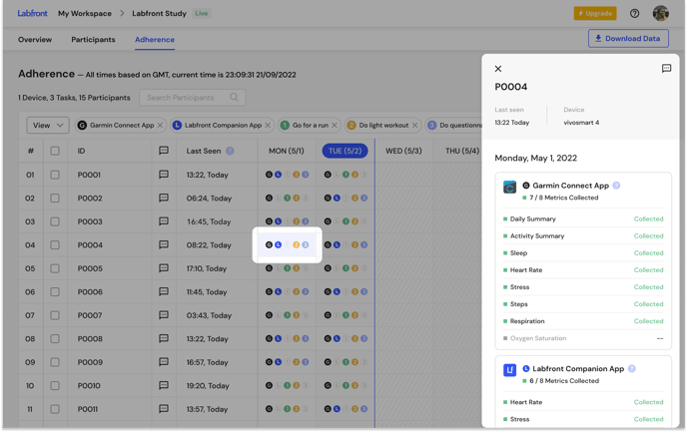Click the Upgrade button
The height and width of the screenshot is (432, 687).
click(x=595, y=14)
